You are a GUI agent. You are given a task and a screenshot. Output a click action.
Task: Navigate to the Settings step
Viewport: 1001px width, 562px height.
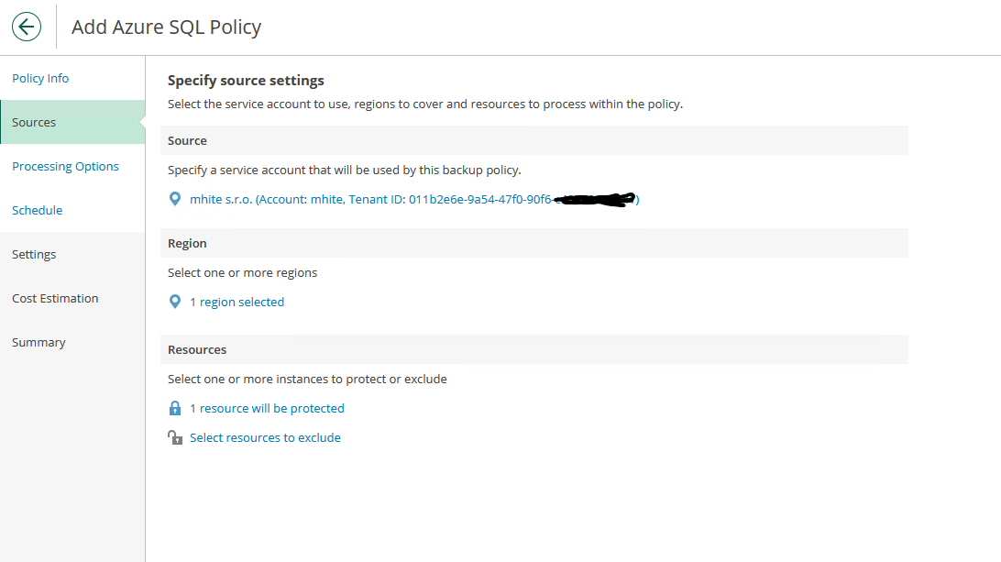[34, 254]
